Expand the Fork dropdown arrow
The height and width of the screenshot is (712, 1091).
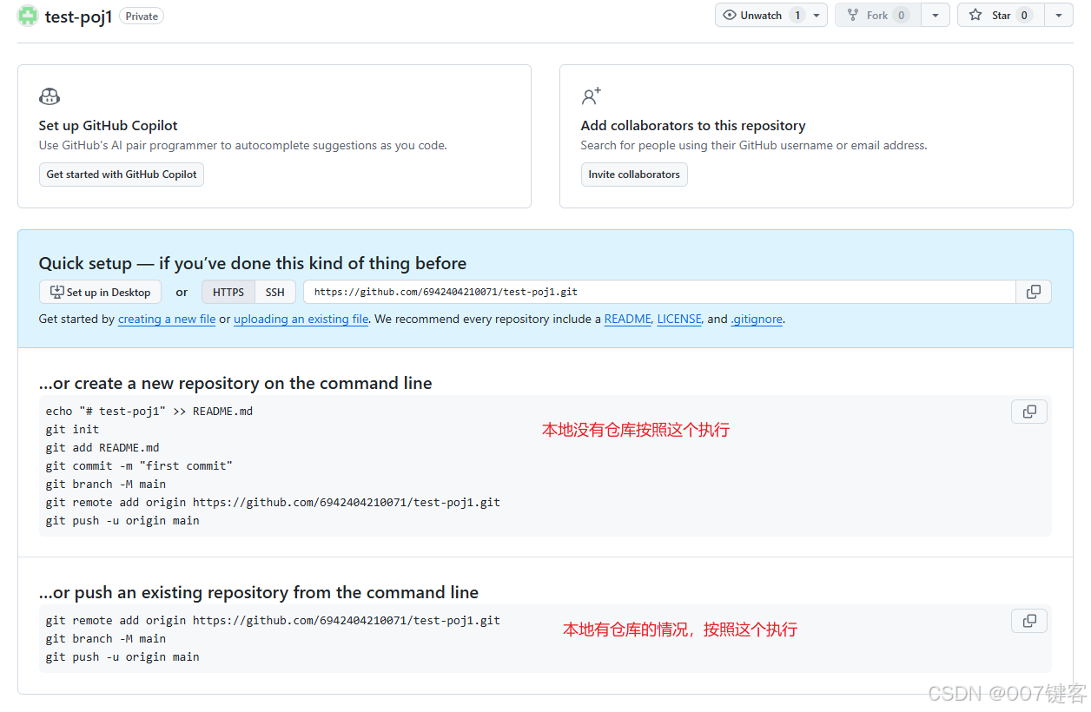point(936,16)
